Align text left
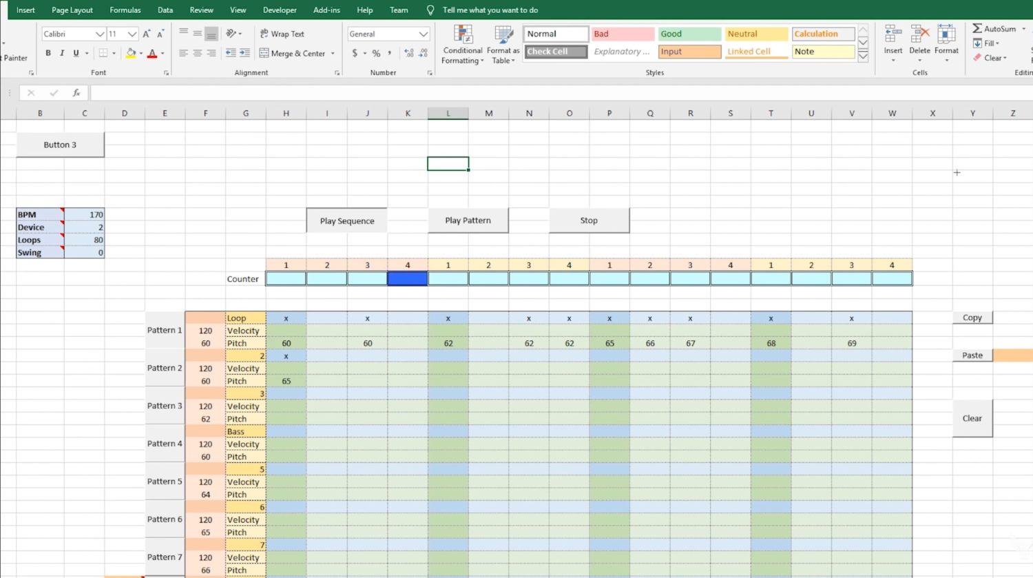1033x578 pixels. coord(183,53)
